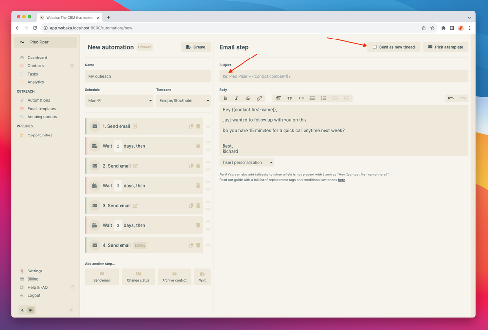Move 1. Send email step down
Image resolution: width=488 pixels, height=330 pixels.
pos(208,126)
